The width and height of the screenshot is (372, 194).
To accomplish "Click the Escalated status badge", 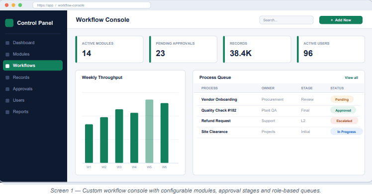I will (344, 121).
